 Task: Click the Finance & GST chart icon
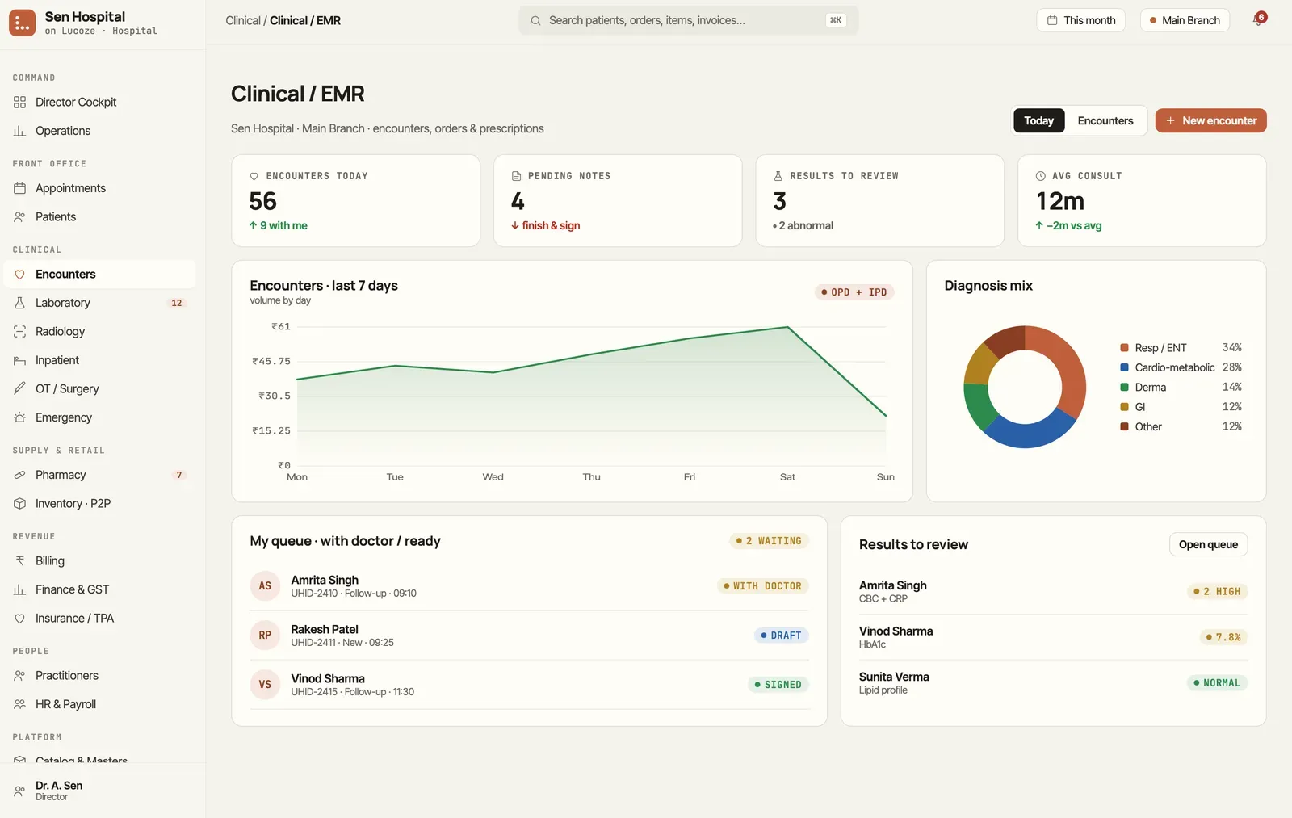coord(19,589)
